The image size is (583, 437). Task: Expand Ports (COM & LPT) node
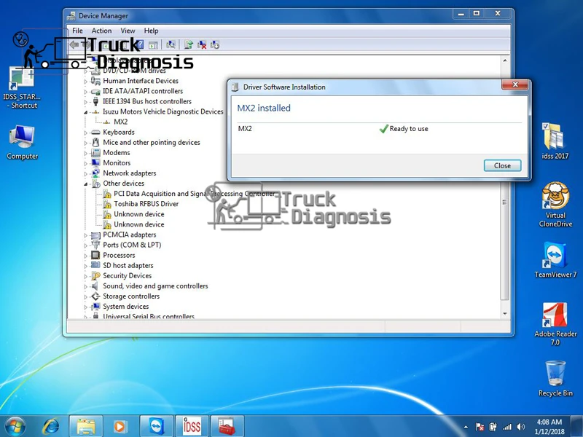coord(85,245)
